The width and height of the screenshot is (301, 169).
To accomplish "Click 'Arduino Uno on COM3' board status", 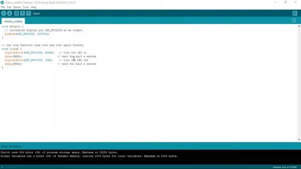I will pyautogui.click(x=285, y=167).
